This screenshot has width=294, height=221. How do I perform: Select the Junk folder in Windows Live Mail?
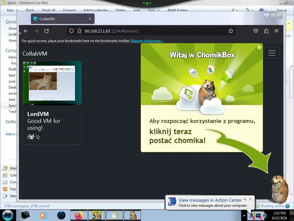[x=12, y=81]
